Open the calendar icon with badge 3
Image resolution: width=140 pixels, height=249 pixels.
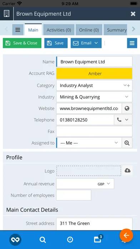(x=98, y=239)
